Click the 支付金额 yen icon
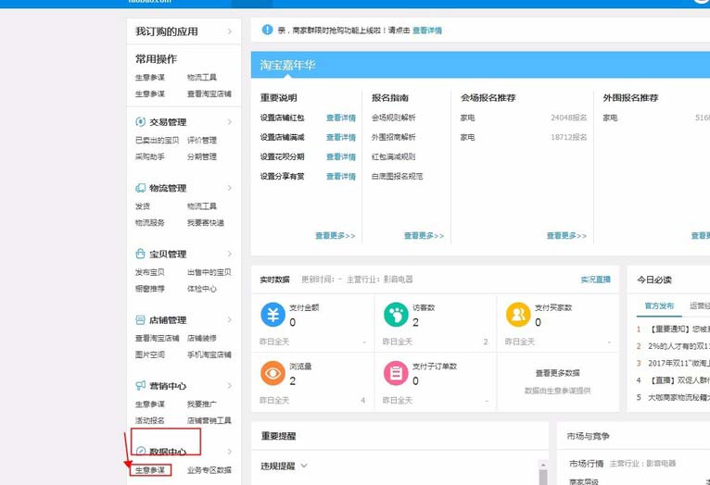Viewport: 710px width, 485px height. (273, 315)
